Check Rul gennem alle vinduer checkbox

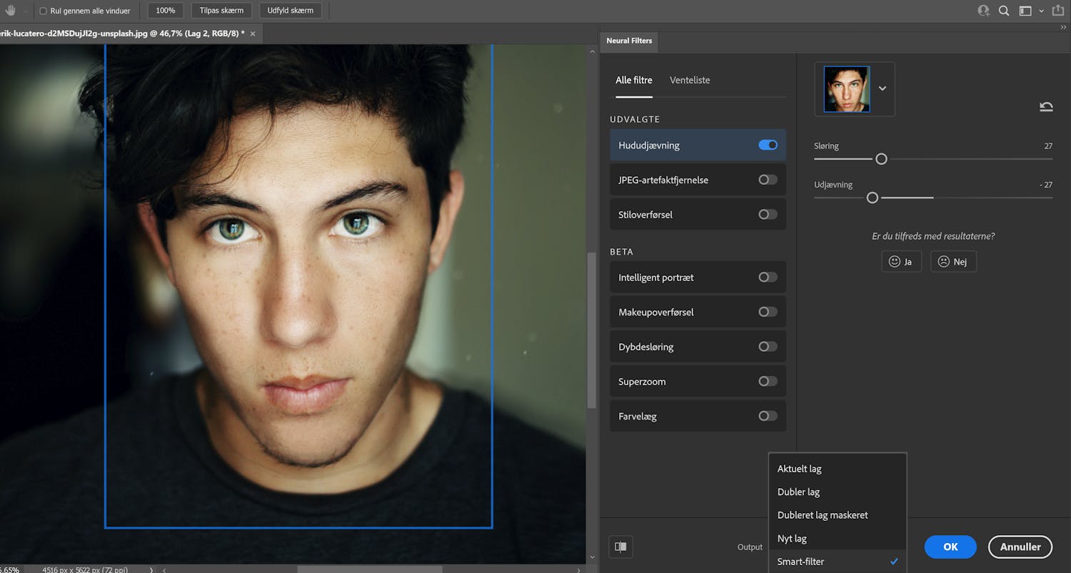tap(43, 11)
